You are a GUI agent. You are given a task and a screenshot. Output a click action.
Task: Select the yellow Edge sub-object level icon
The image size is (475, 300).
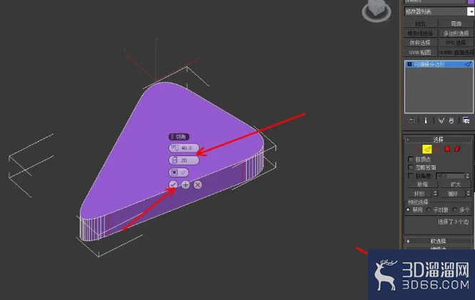[x=427, y=149]
